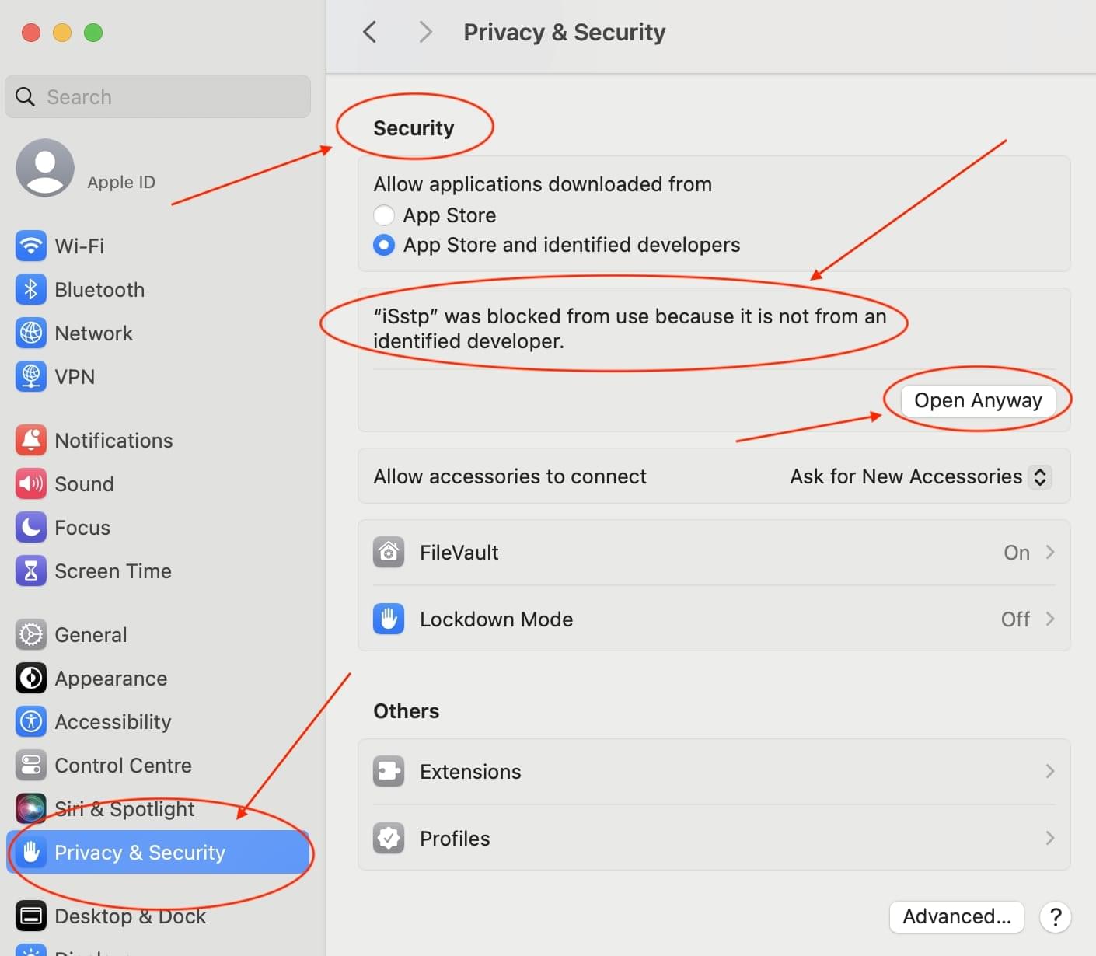Open Siri & Spotlight label
This screenshot has width=1096, height=956.
coord(124,809)
